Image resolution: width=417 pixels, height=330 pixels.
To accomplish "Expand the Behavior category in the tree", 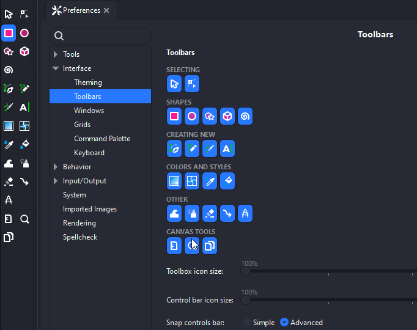I will [56, 167].
